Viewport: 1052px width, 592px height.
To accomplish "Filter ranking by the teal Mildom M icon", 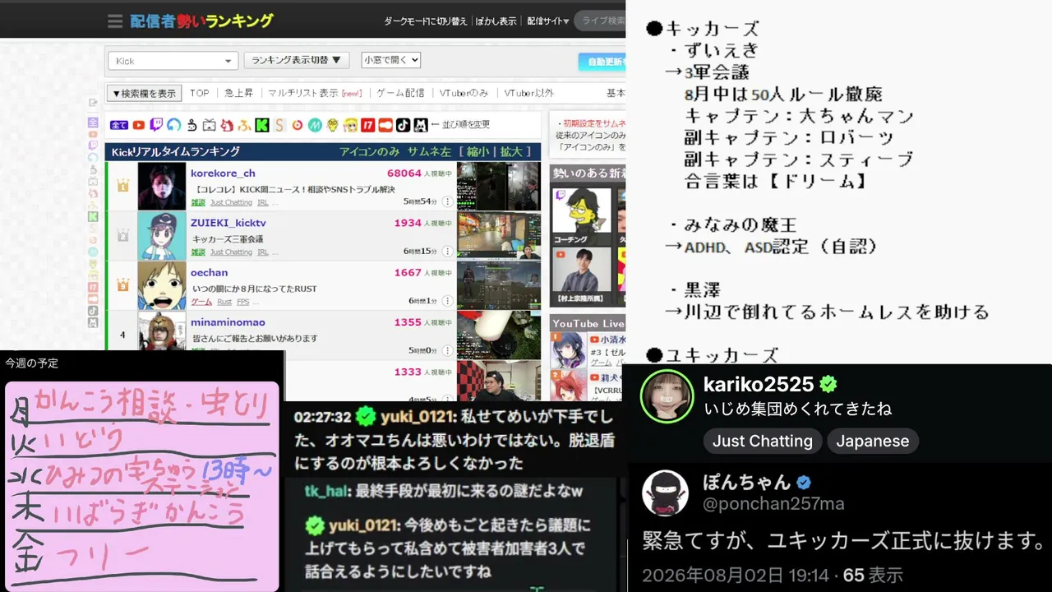I will [315, 125].
